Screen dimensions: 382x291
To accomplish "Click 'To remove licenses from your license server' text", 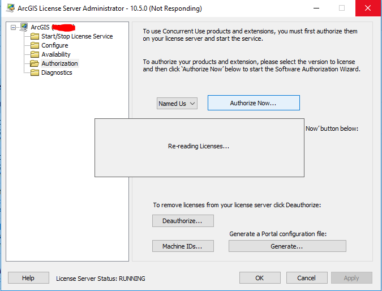I will [237, 205].
